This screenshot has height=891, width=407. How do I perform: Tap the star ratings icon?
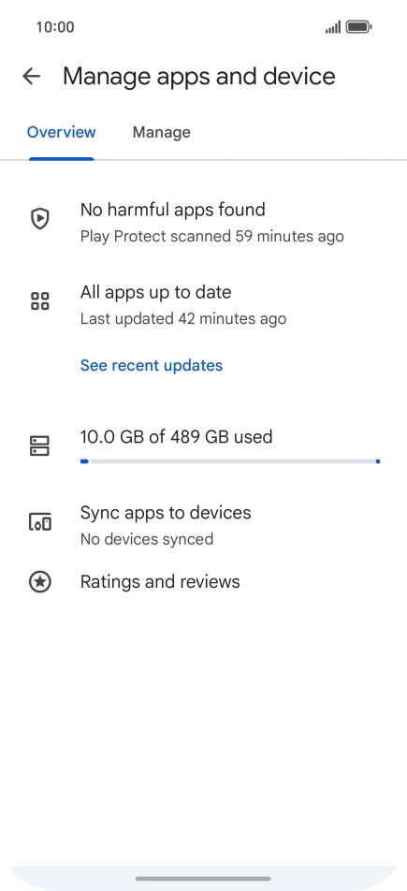point(40,582)
